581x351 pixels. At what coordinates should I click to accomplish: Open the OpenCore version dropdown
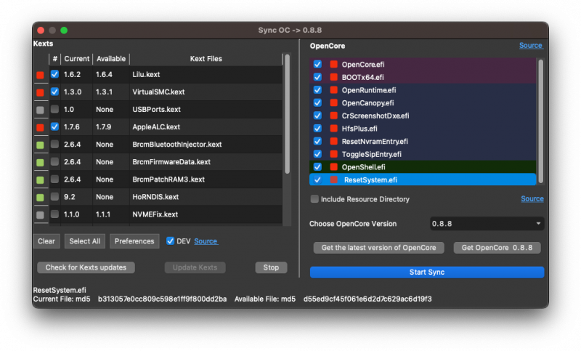point(486,224)
